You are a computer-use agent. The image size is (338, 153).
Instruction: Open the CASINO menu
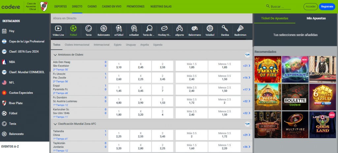point(92,7)
